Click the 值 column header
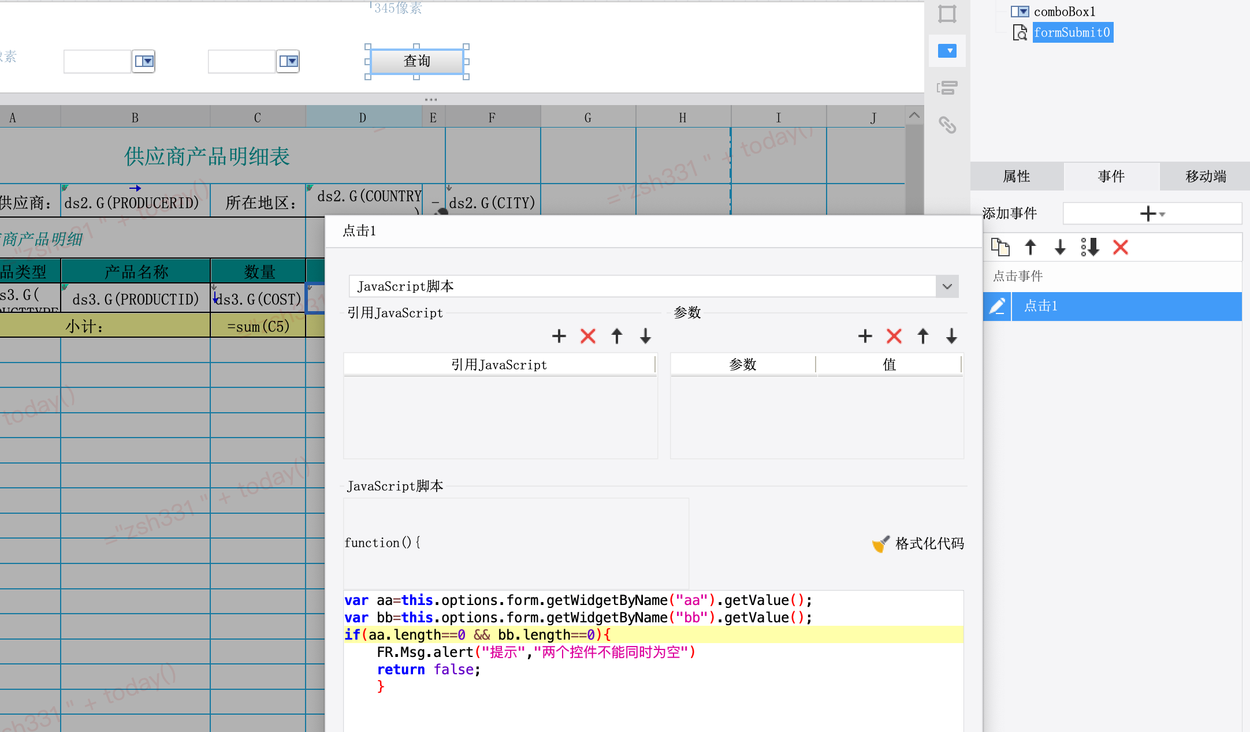The width and height of the screenshot is (1250, 732). 890,364
